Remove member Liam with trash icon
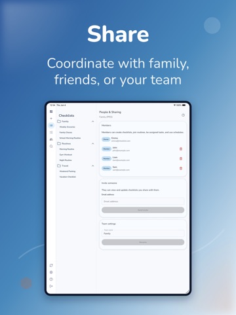Image resolution: width=236 pixels, height=315 pixels. (x=181, y=159)
